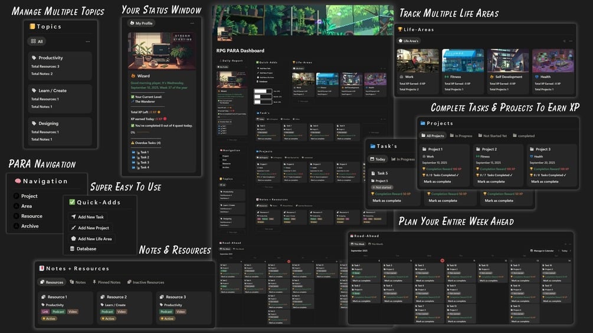Screen dimensions: 593x333
Task: Click the flame icon next to Wizard
Action: coord(133,76)
